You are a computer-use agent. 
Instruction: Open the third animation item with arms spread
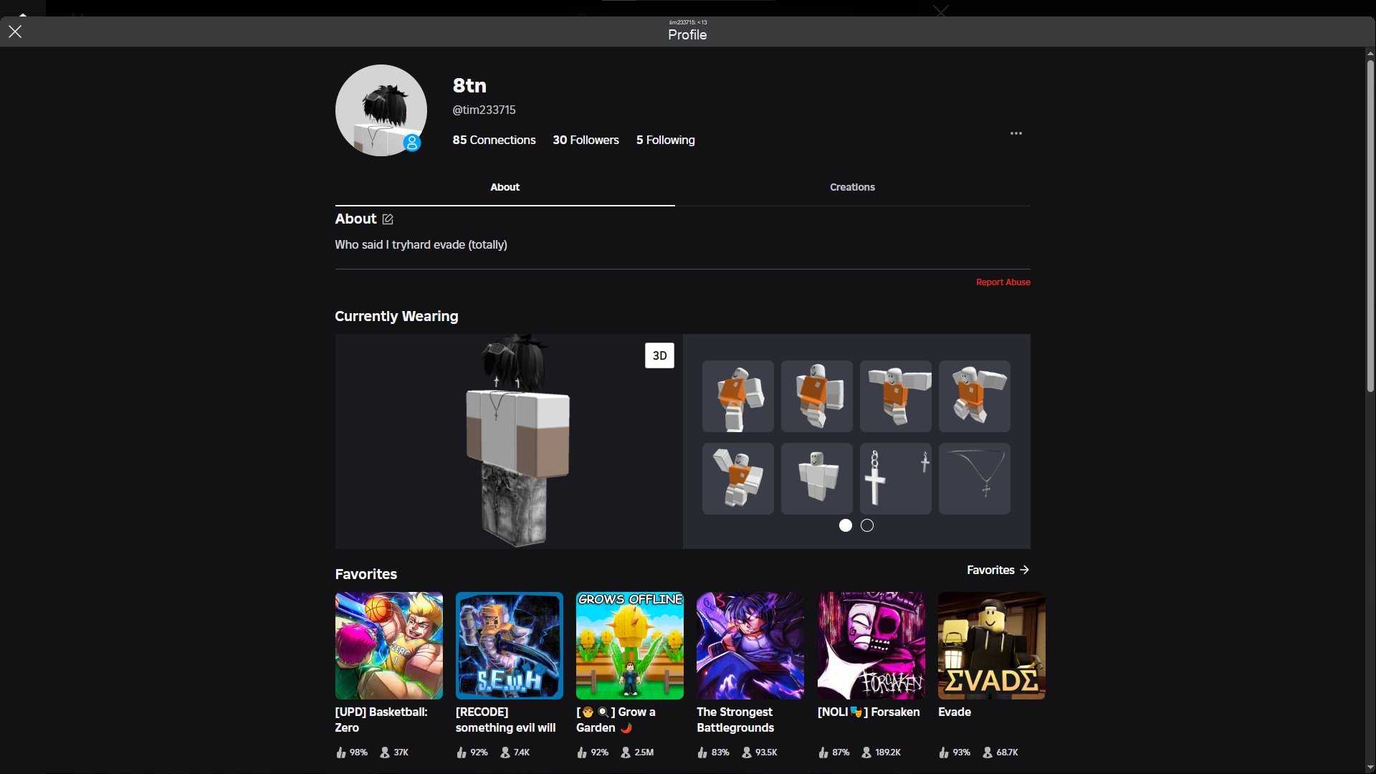896,396
